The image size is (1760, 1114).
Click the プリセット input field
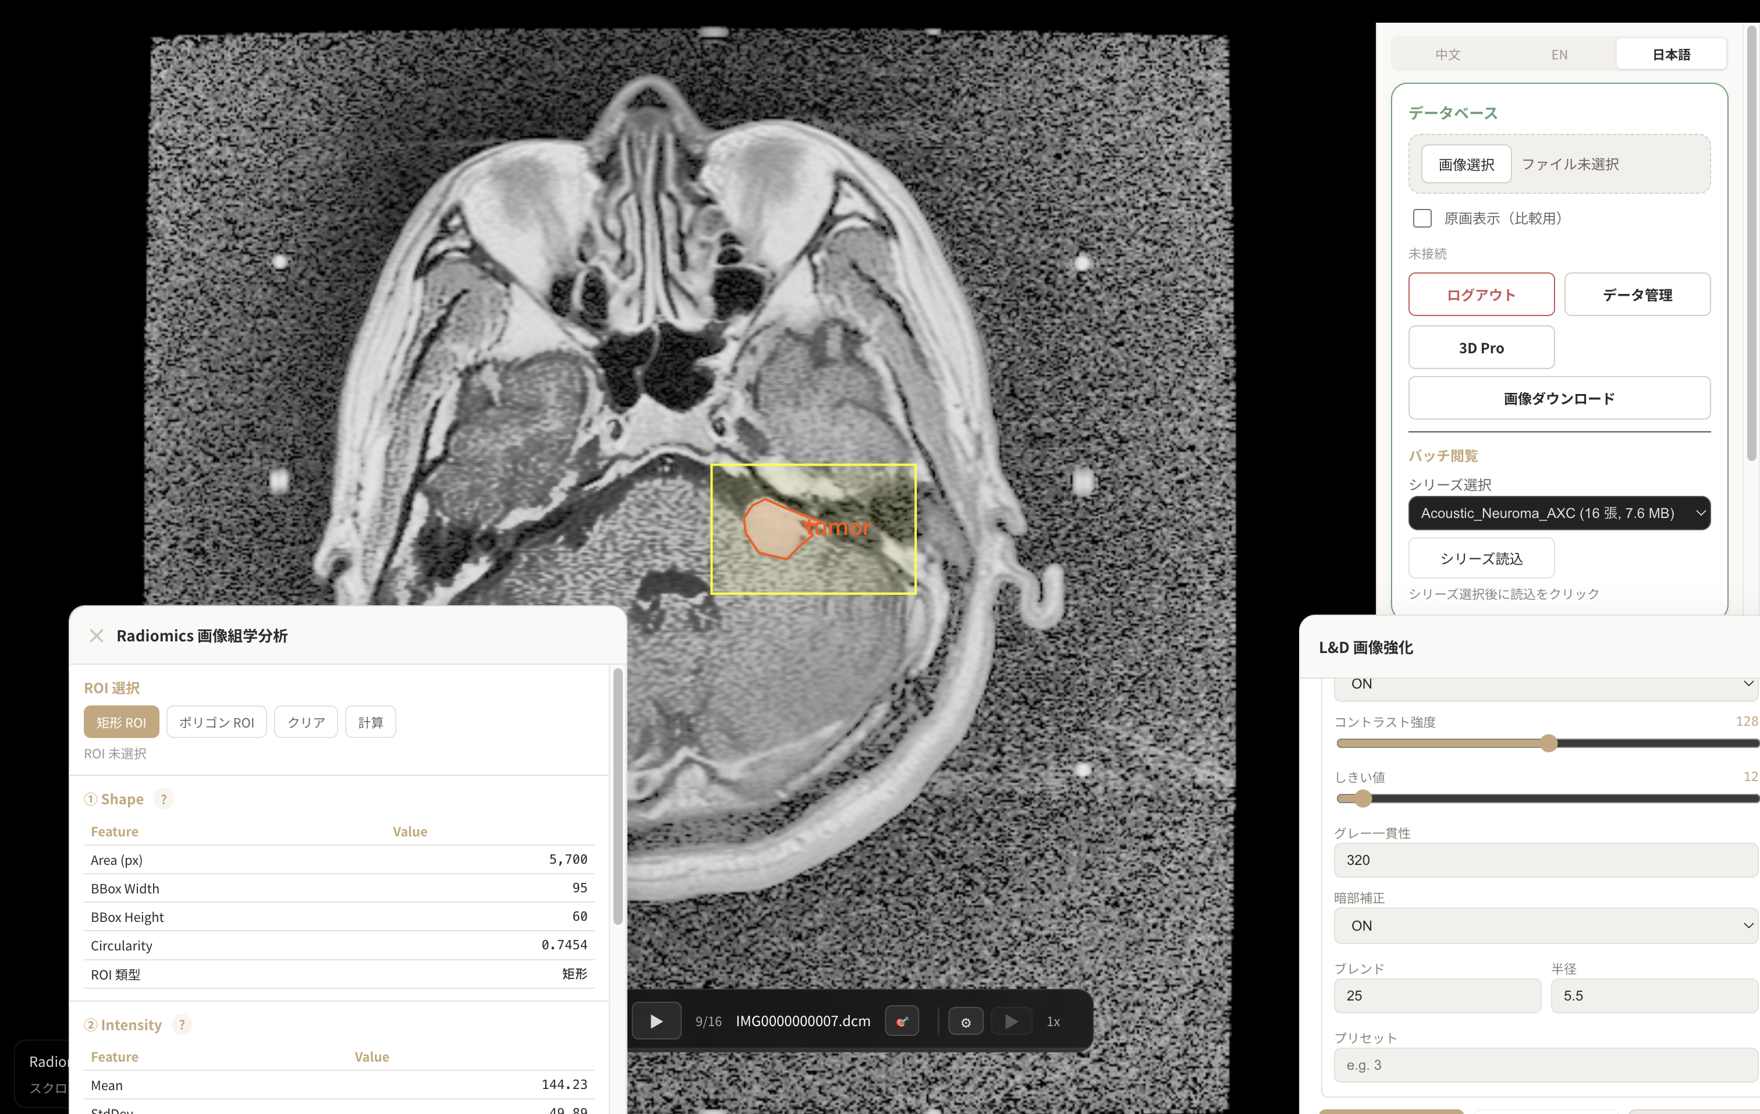click(1545, 1065)
